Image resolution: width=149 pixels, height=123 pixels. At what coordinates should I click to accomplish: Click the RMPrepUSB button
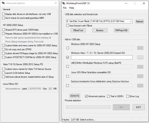pos(121,30)
